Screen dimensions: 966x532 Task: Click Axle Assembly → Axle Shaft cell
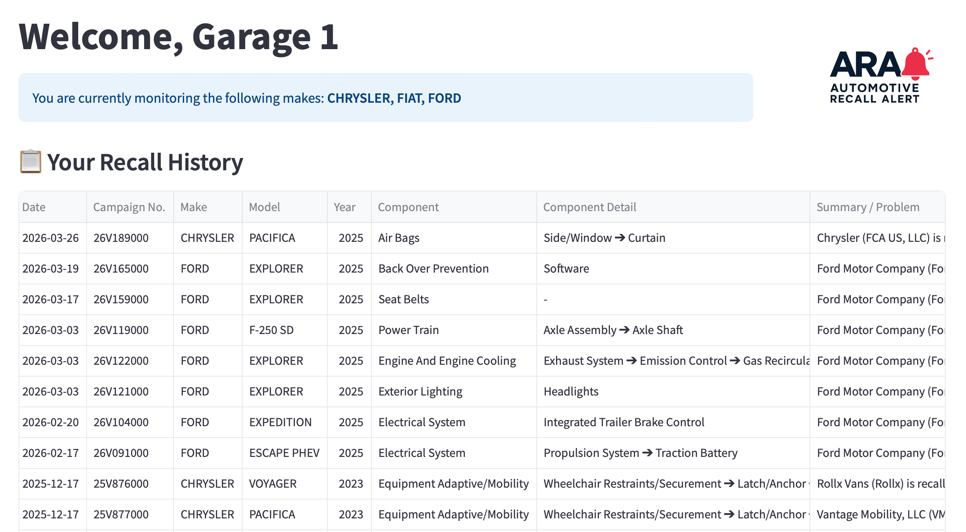point(673,330)
